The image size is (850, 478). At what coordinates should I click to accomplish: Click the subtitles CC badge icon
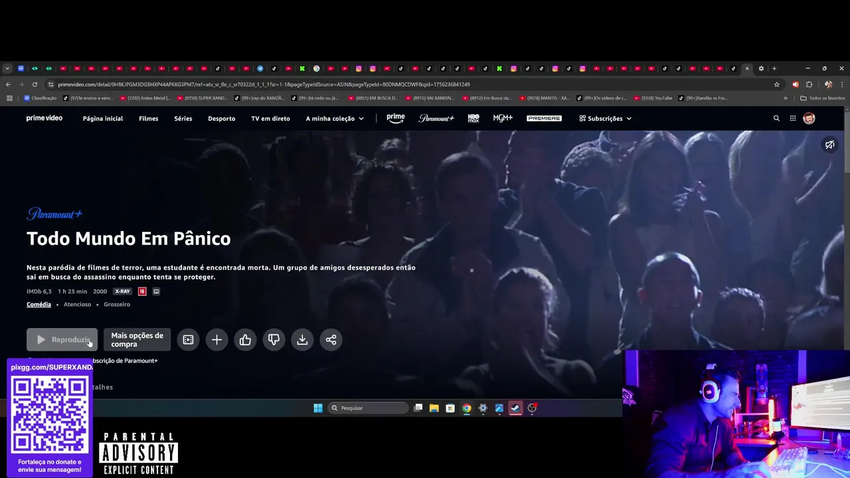tap(156, 291)
